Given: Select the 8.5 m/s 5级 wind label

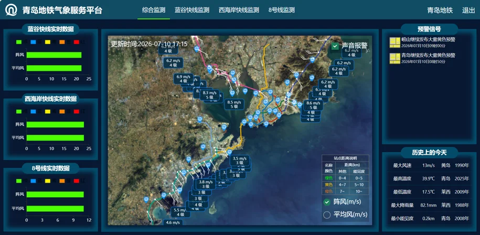Looking at the screenshot, I should tap(234, 104).
